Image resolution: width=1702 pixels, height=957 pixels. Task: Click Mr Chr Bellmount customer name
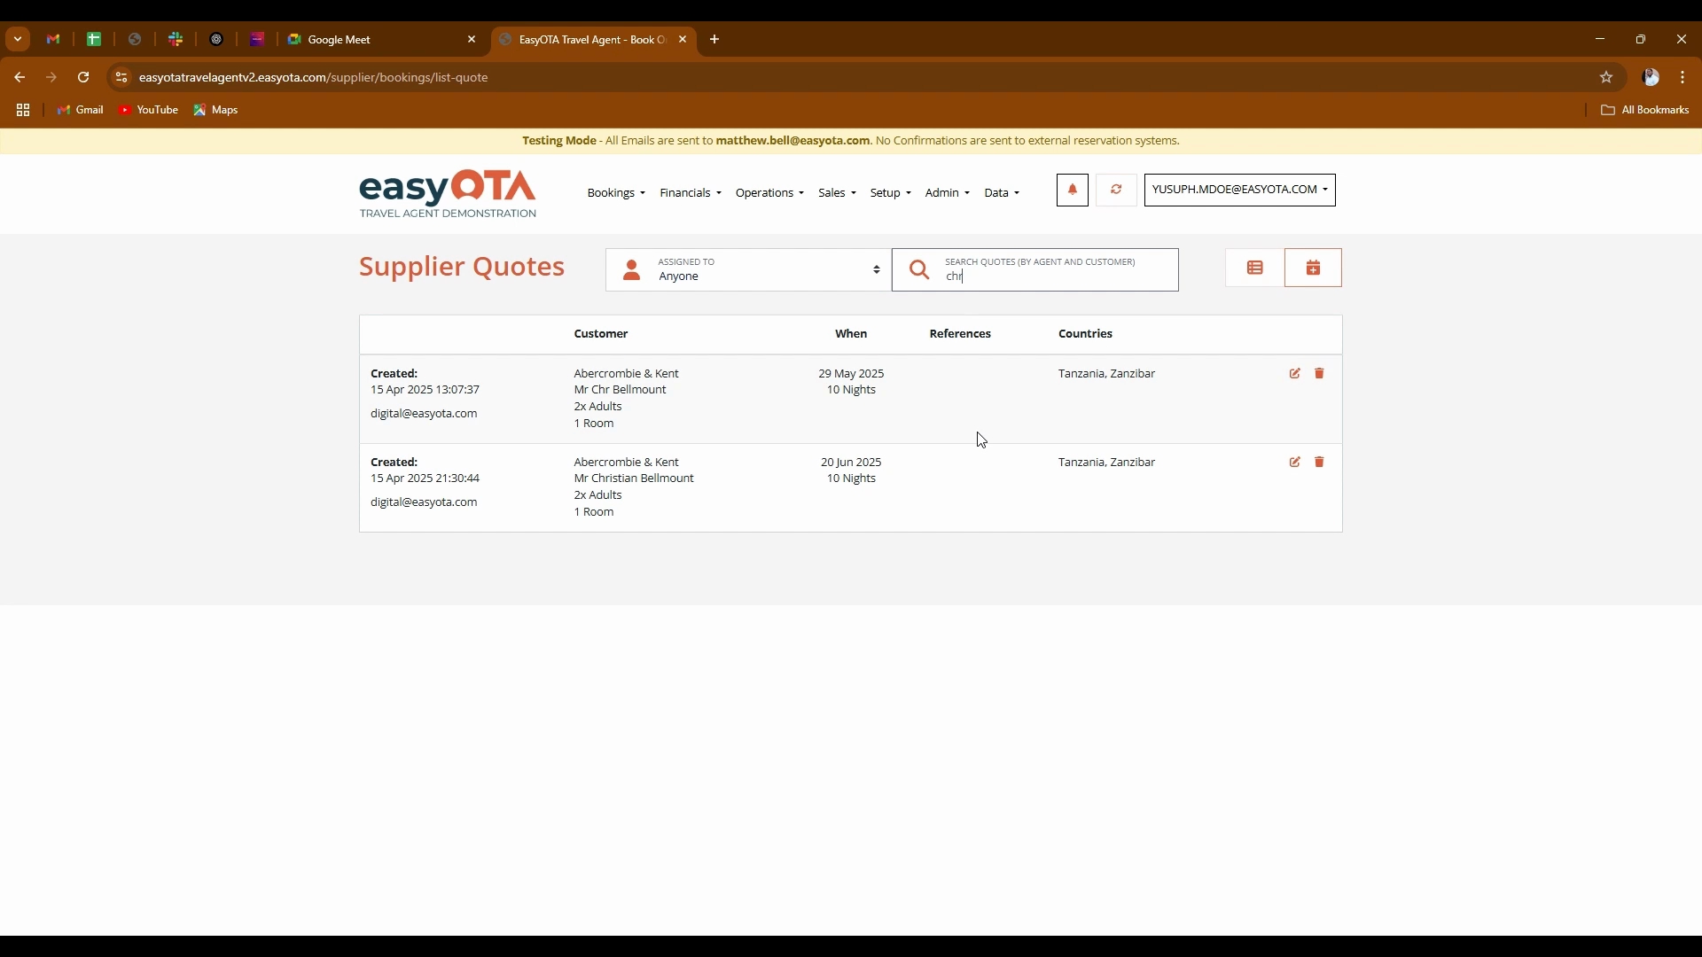click(x=620, y=390)
